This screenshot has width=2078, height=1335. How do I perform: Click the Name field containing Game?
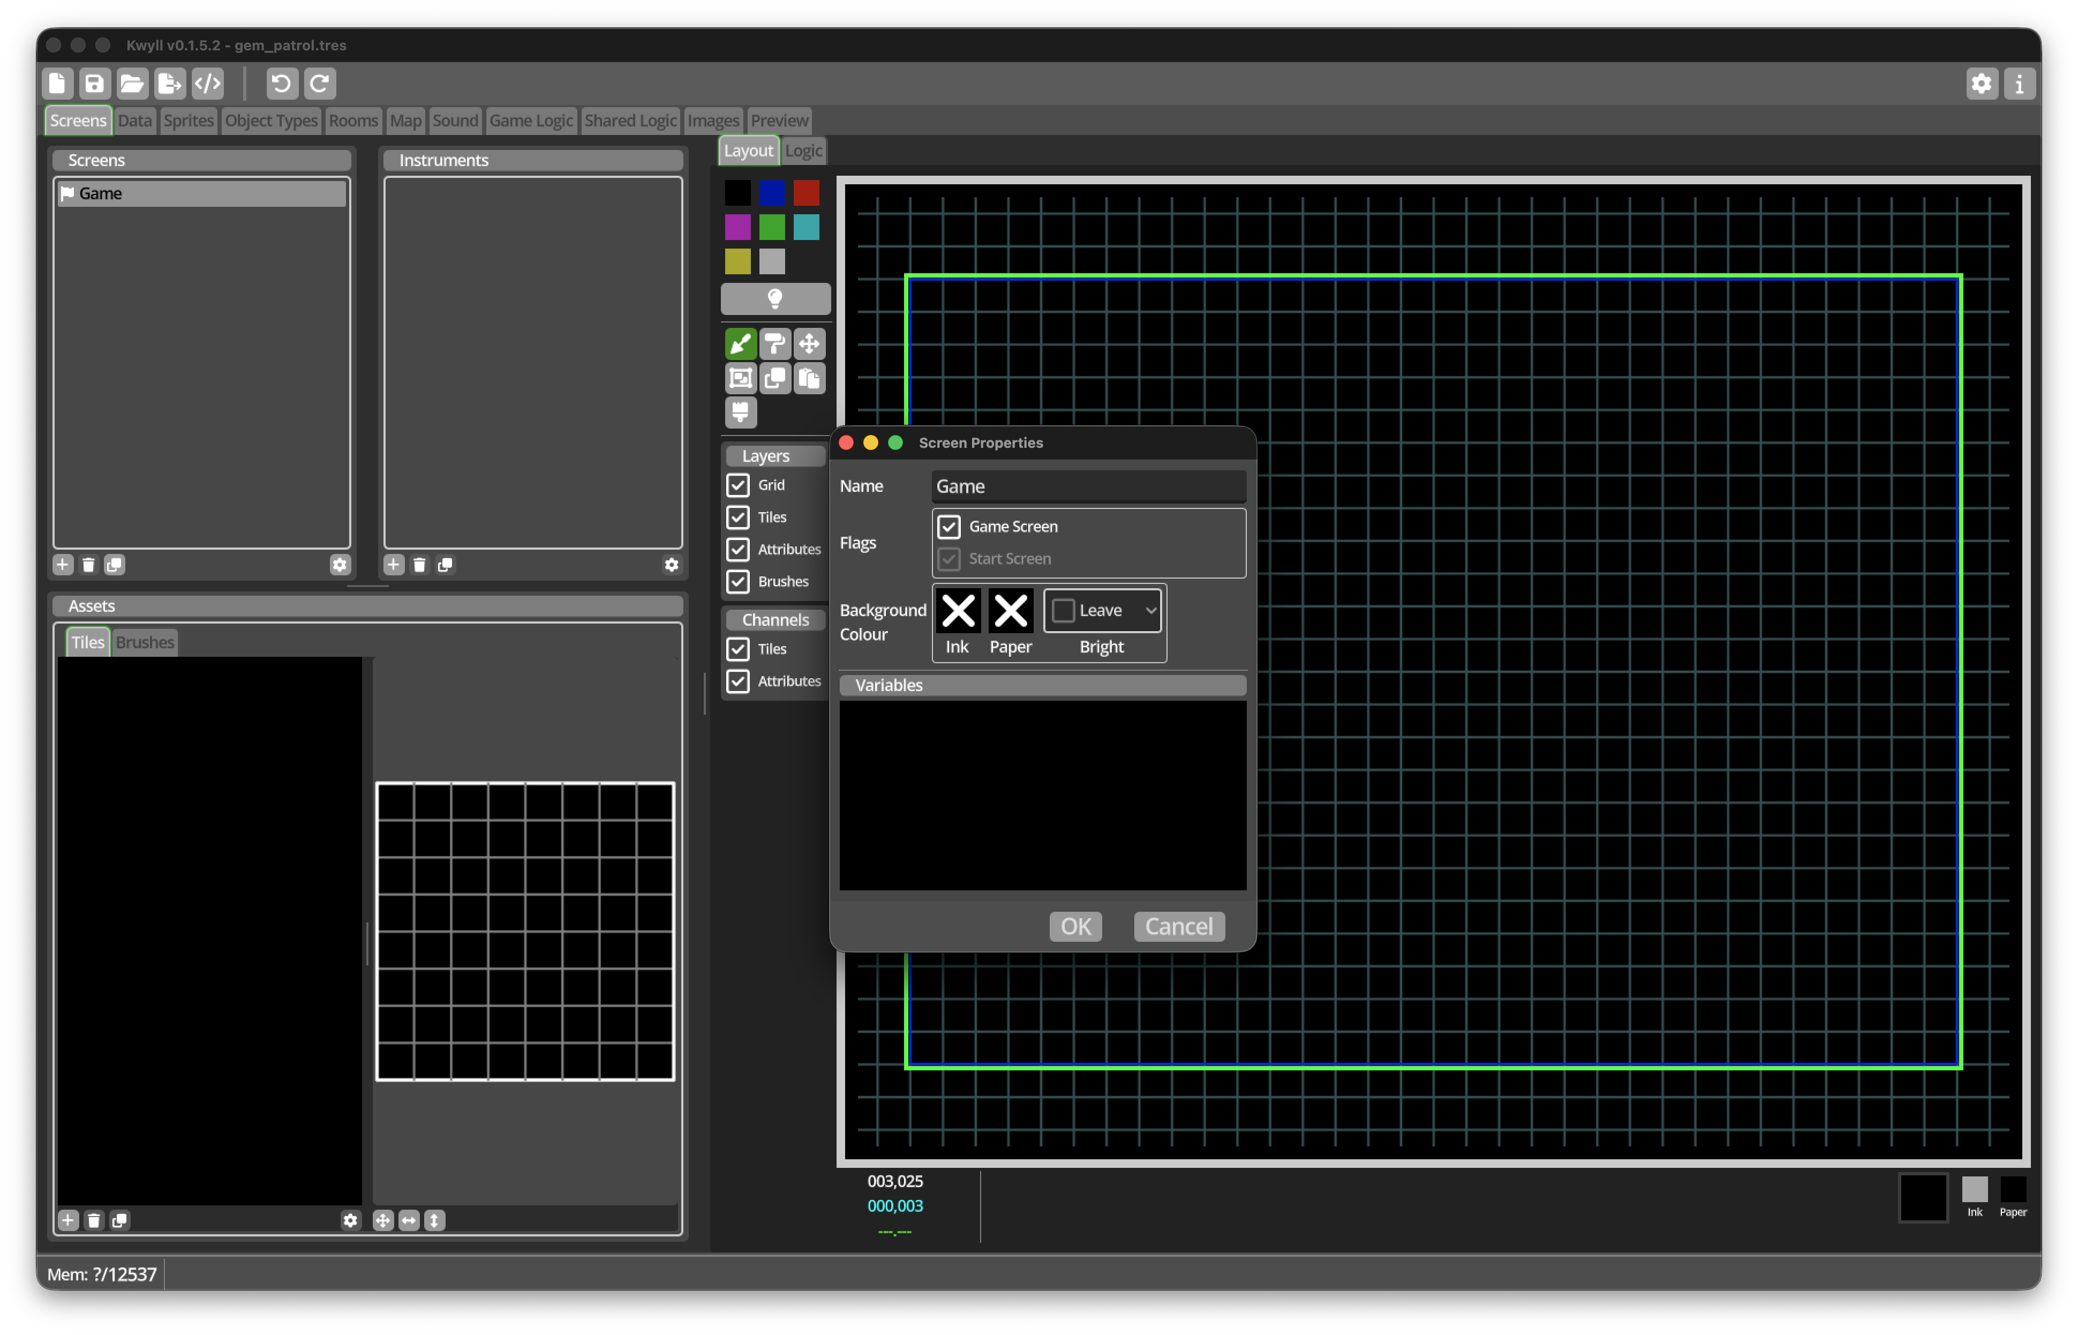click(1088, 487)
